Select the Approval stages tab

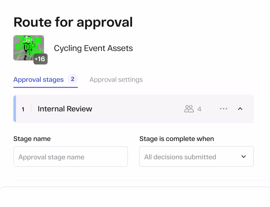click(38, 80)
